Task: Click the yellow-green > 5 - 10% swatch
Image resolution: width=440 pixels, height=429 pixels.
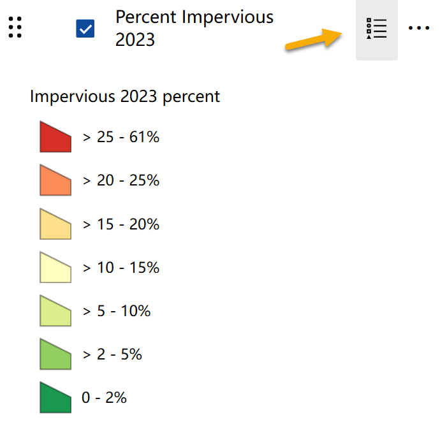Action: [55, 312]
